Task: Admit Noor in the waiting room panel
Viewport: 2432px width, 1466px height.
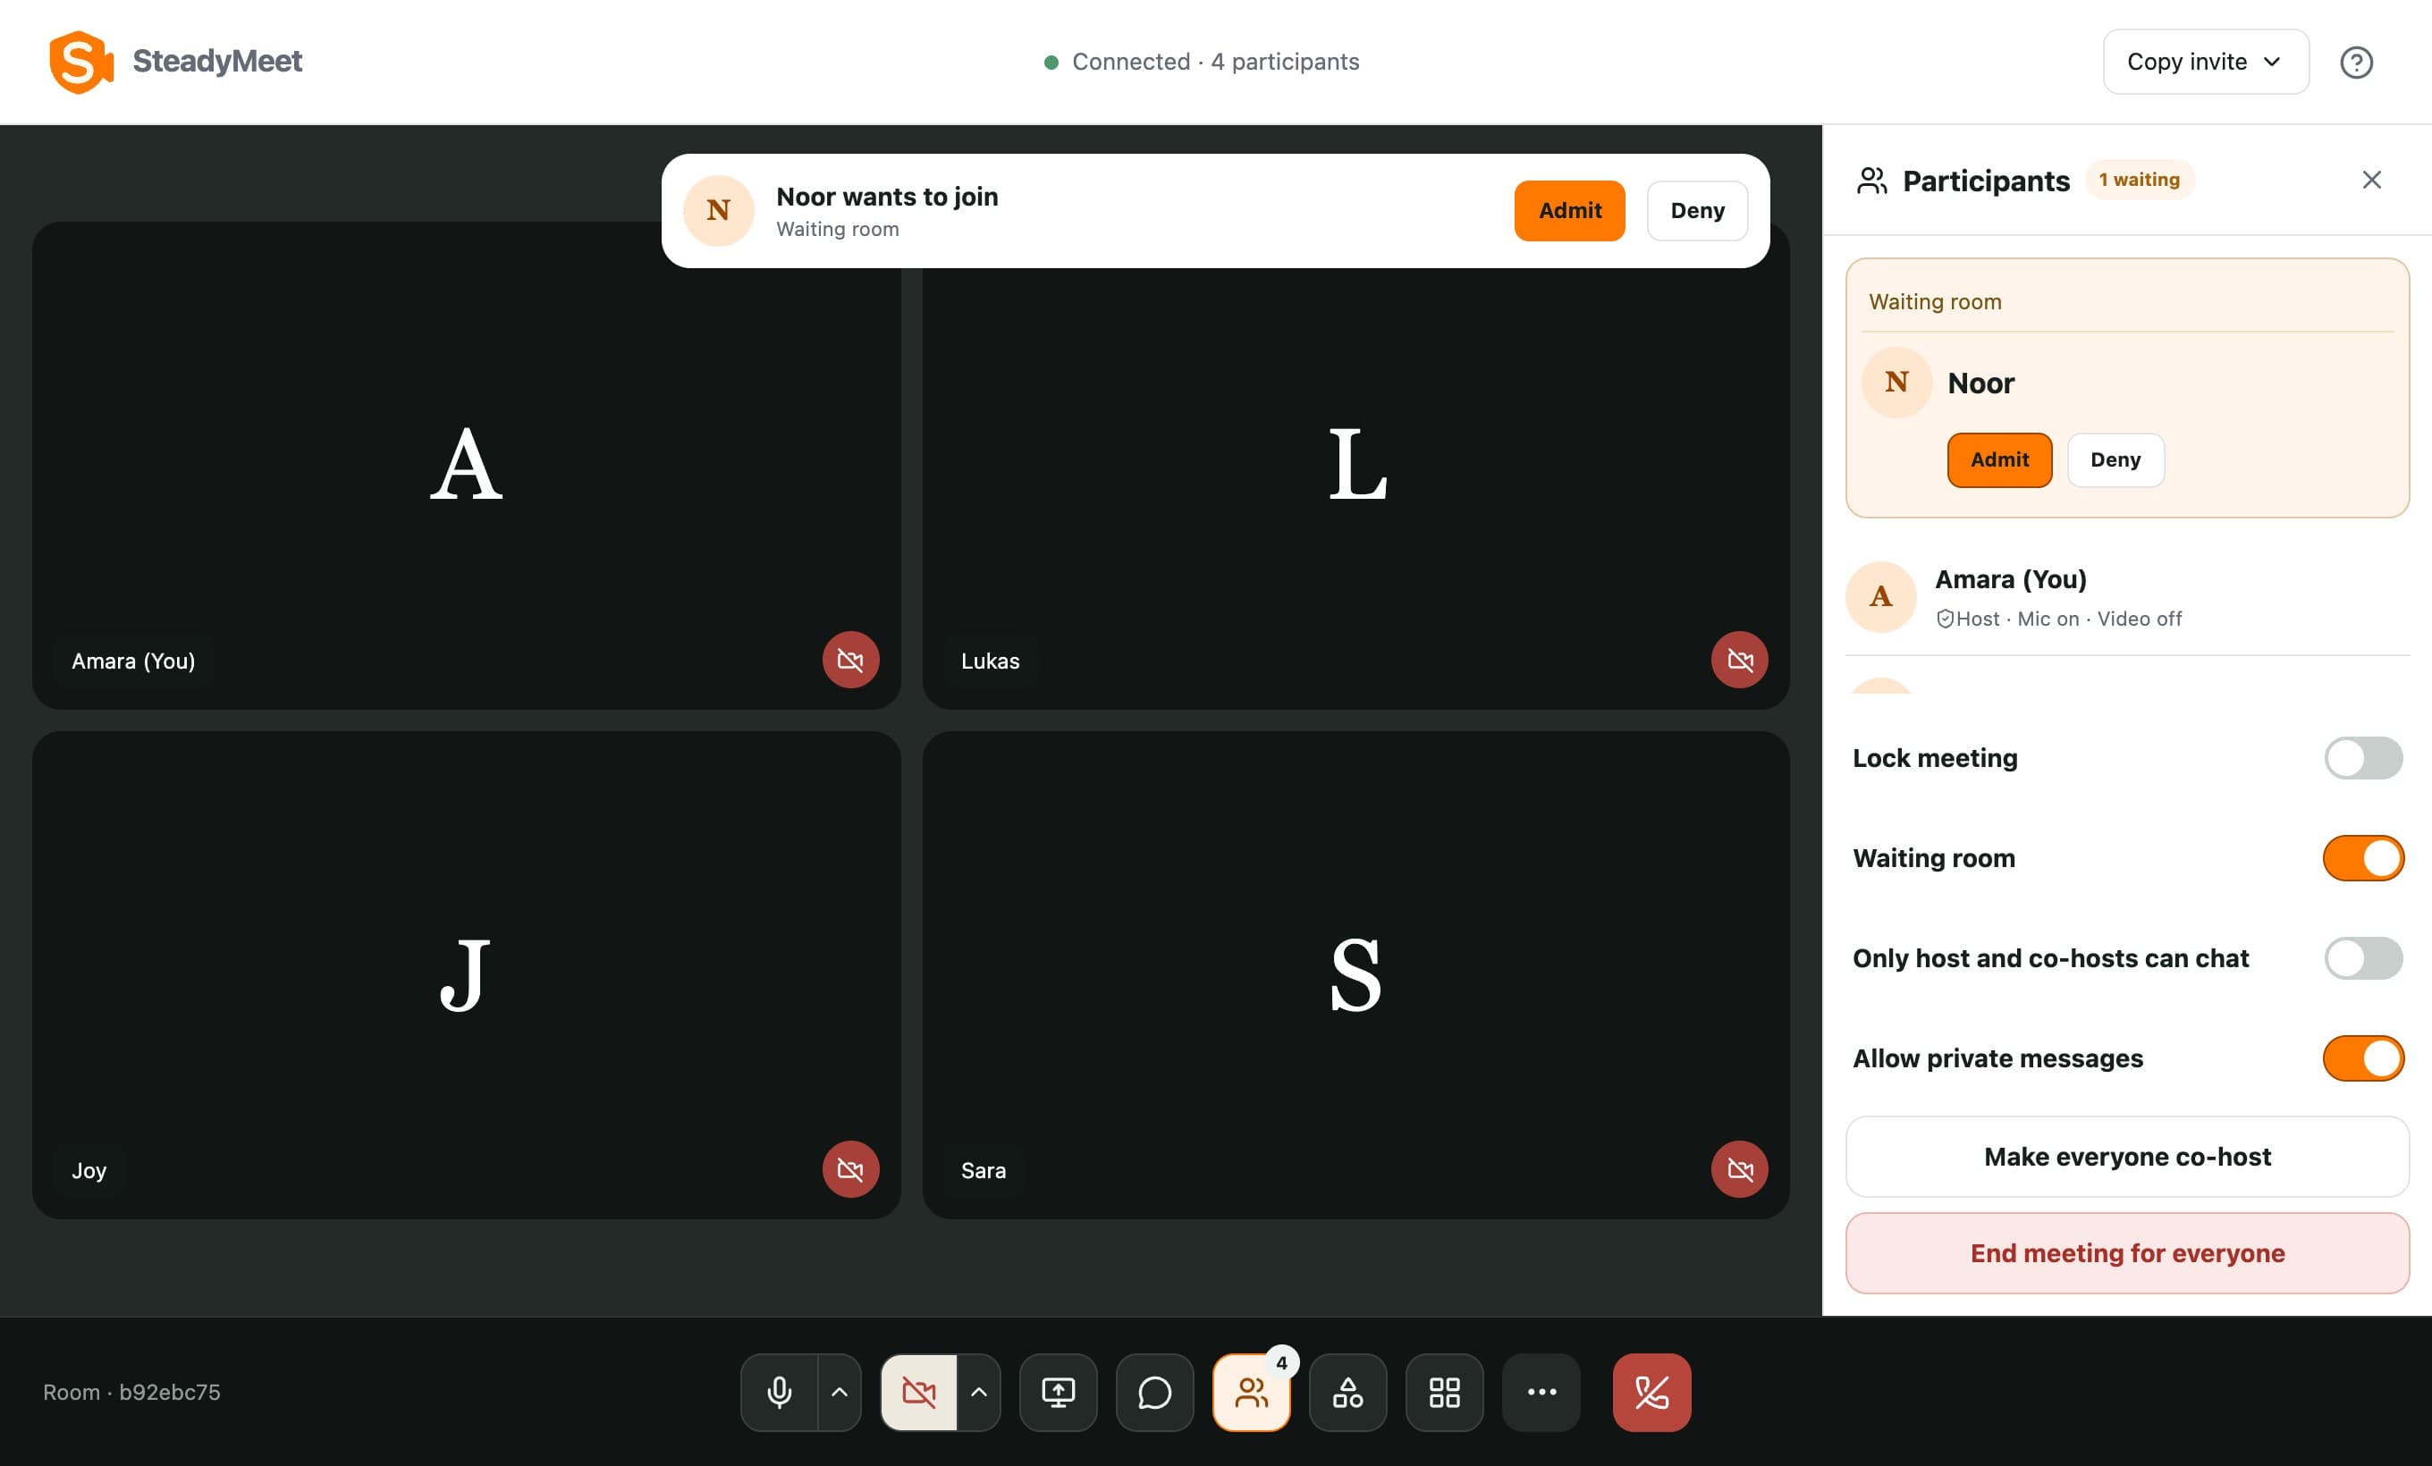Action: point(1999,459)
